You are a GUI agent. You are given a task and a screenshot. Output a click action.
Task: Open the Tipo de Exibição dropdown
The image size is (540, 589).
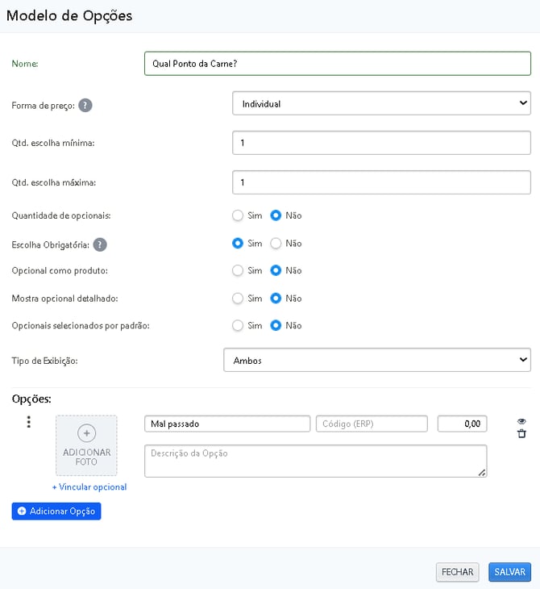[x=376, y=360]
